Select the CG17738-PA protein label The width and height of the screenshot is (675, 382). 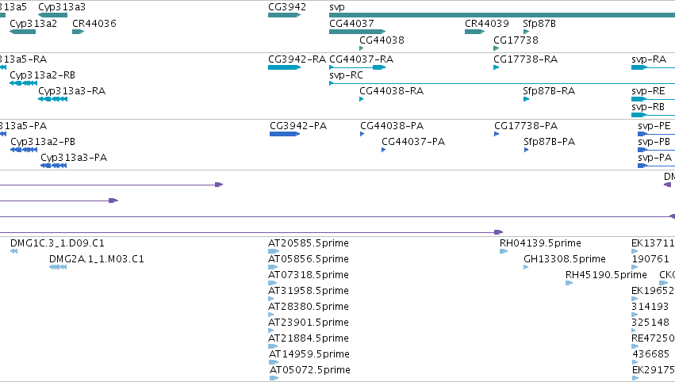click(526, 126)
